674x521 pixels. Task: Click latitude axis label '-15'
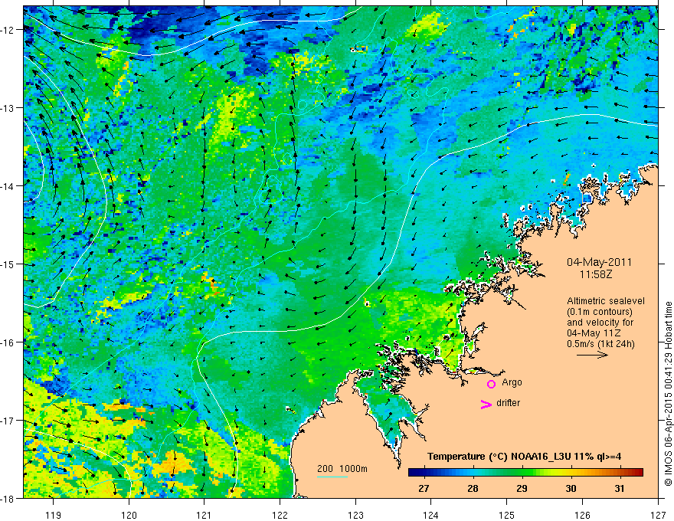coord(8,264)
